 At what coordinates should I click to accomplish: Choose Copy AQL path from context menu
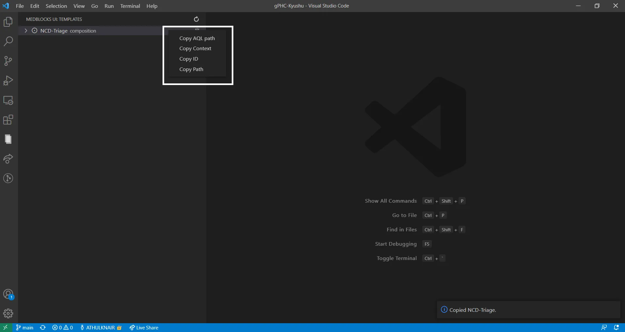point(197,38)
